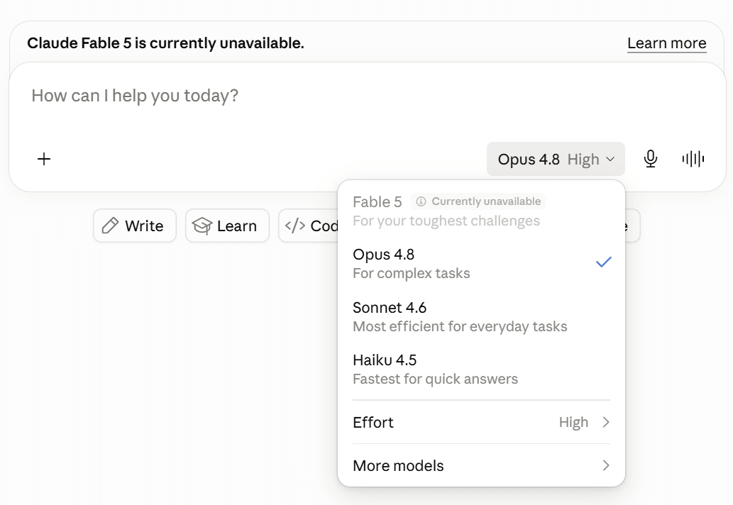Click 'Fastest for quick answers' description
This screenshot has height=505, width=733.
pyautogui.click(x=435, y=379)
